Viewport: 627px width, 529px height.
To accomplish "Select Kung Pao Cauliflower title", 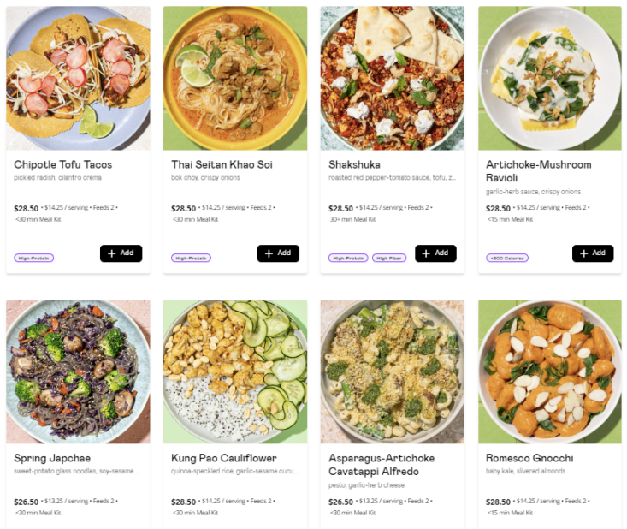I will pyautogui.click(x=224, y=458).
